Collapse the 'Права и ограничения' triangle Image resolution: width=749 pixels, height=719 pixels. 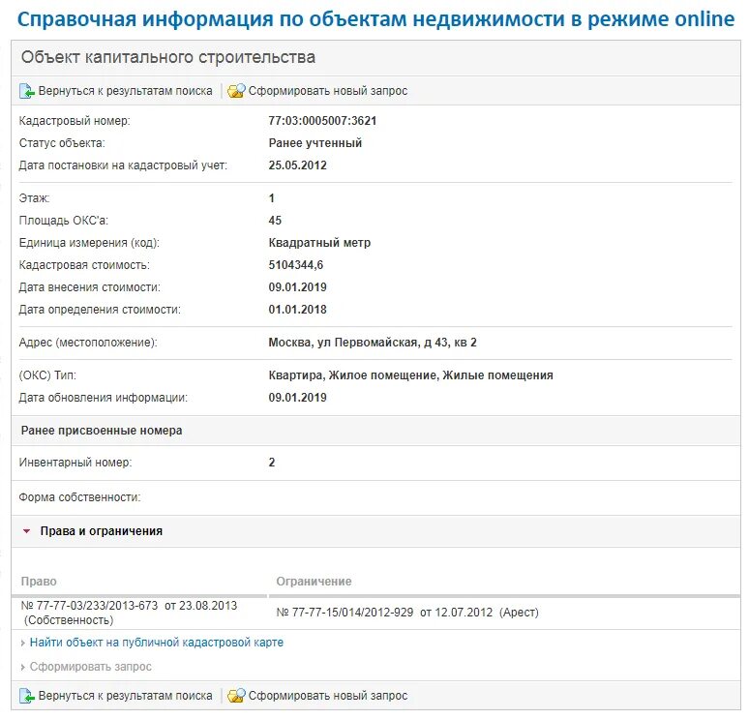tap(27, 531)
